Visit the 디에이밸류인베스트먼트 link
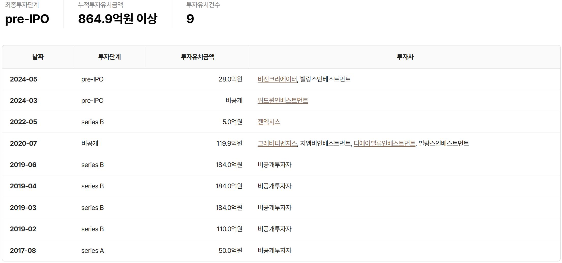The width and height of the screenshot is (562, 263). click(x=384, y=143)
